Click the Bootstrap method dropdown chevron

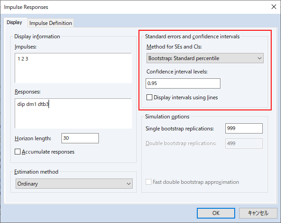click(x=259, y=58)
